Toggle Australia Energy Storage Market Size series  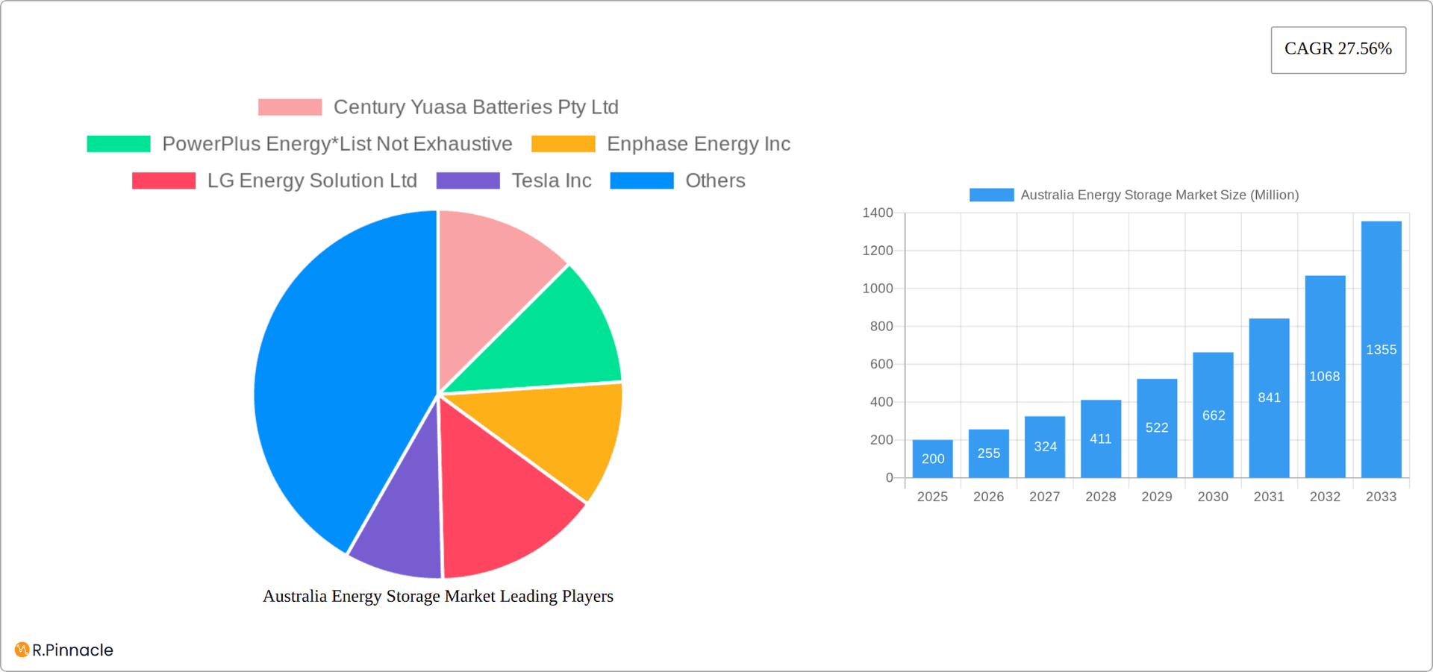pyautogui.click(x=1159, y=194)
